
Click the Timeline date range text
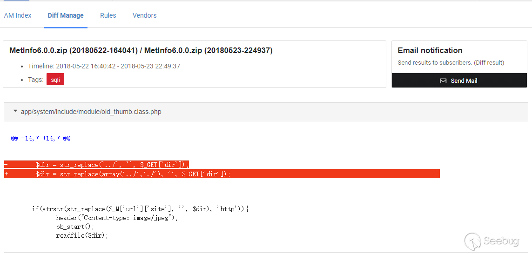(x=118, y=66)
